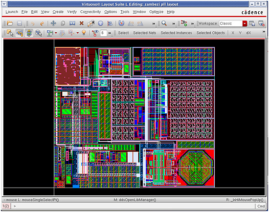
Task: Open the Properties info icon
Action: [x=101, y=23]
